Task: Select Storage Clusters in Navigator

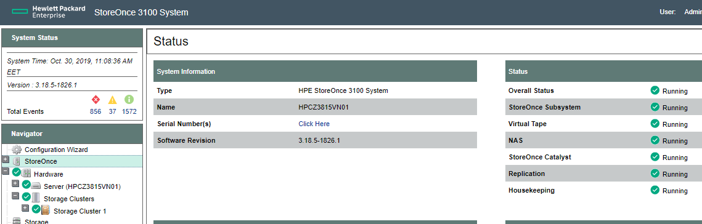Action: (69, 199)
